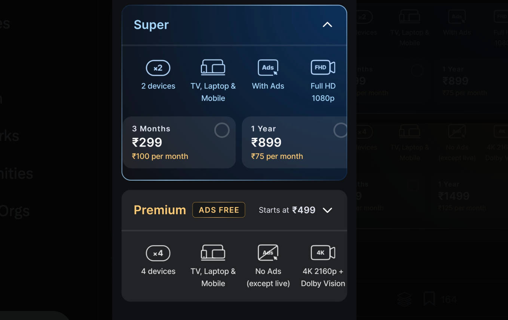Expand the Premium plan with chevron
This screenshot has height=320, width=508.
327,210
